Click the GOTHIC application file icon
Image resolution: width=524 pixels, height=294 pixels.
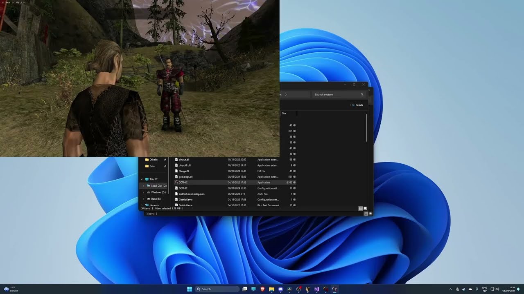click(x=176, y=183)
